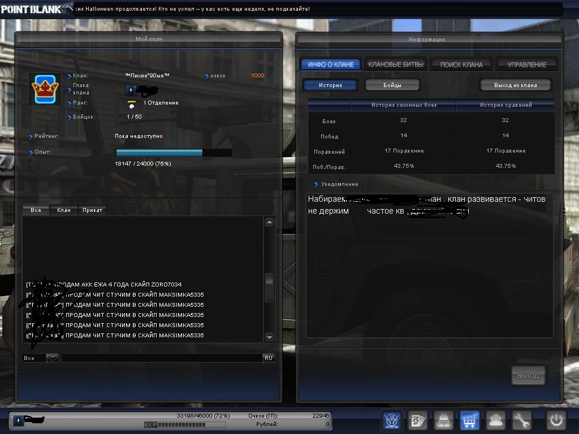
Task: Click chat scrollbar up arrow
Action: tap(269, 223)
